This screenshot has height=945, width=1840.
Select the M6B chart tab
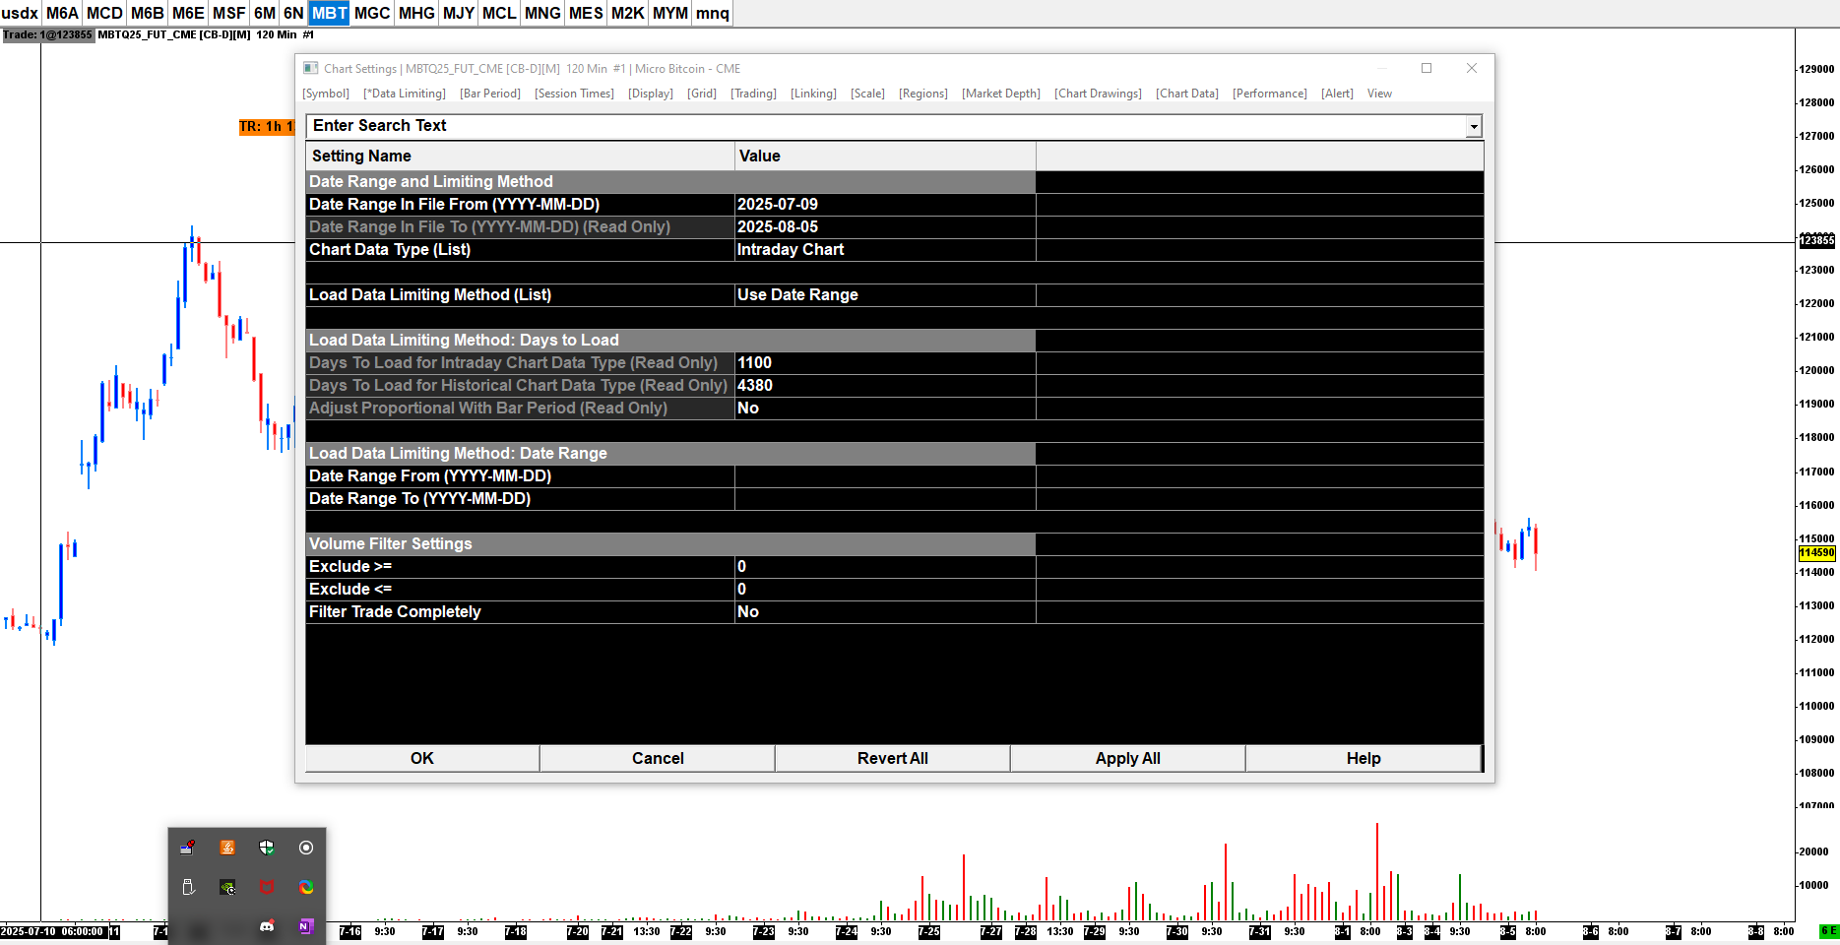pos(148,13)
